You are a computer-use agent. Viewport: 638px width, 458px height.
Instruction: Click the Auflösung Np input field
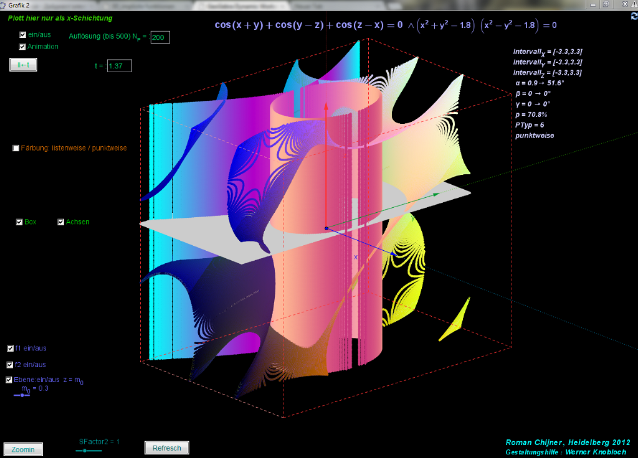(160, 37)
